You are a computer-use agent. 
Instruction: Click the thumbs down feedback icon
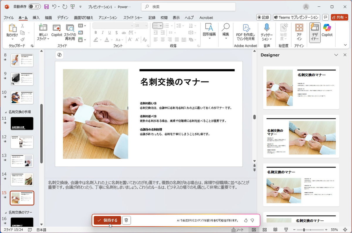(252, 220)
